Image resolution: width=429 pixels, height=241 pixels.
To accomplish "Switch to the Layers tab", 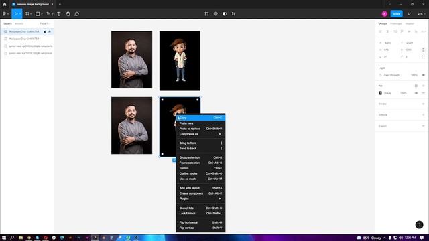I will tap(7, 24).
